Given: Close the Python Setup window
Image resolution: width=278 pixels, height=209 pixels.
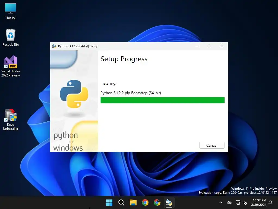Looking at the screenshot, I should [222, 46].
